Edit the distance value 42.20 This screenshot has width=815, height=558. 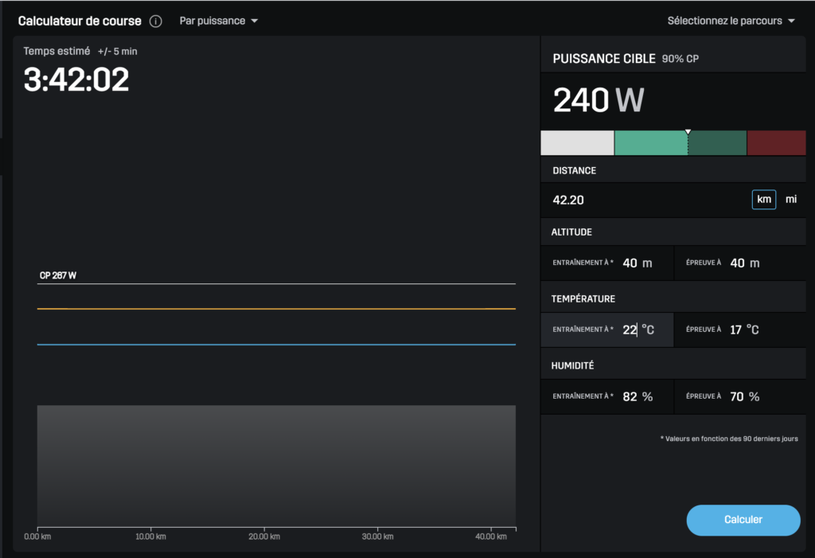coord(568,201)
